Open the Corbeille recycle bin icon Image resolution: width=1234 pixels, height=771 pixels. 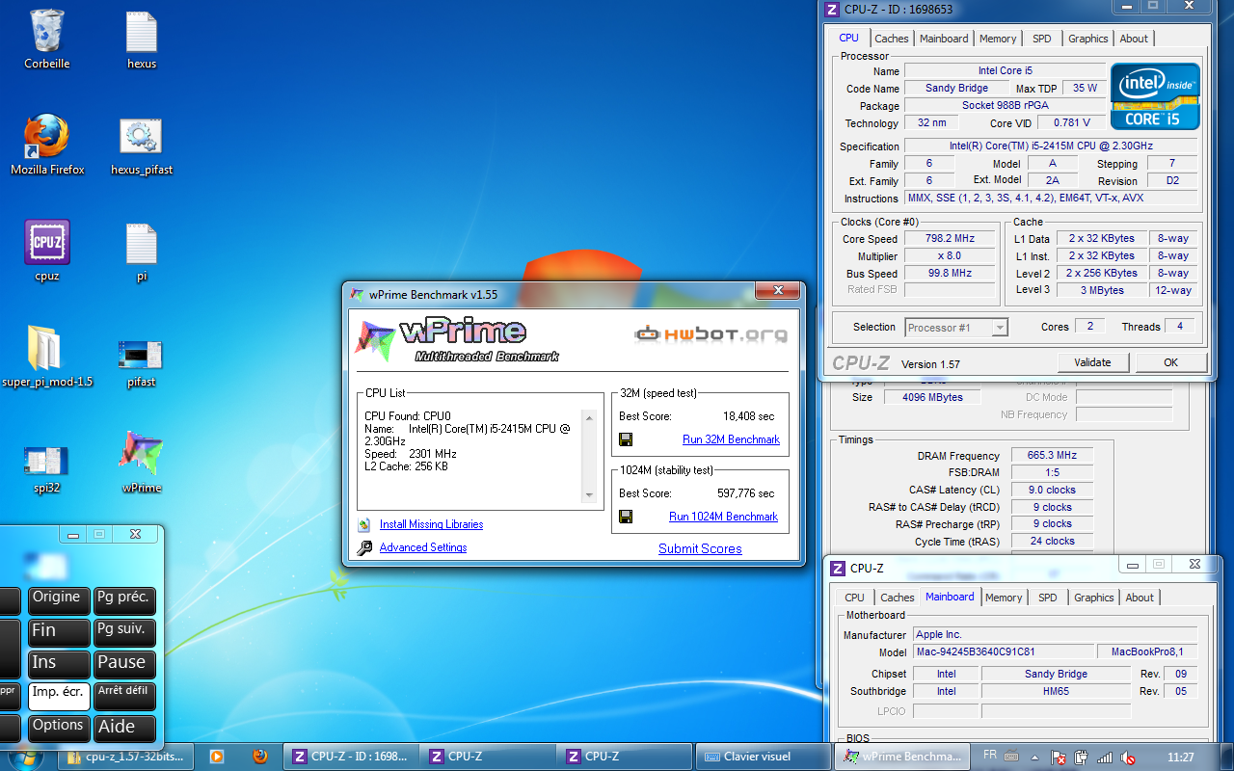coord(47,40)
